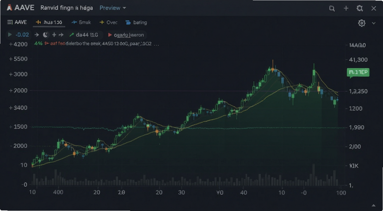This screenshot has width=383, height=211.
Task: Open the bating tab
Action: [136, 23]
